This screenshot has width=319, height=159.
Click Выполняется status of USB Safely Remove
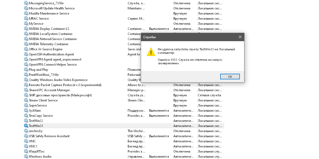point(159,136)
